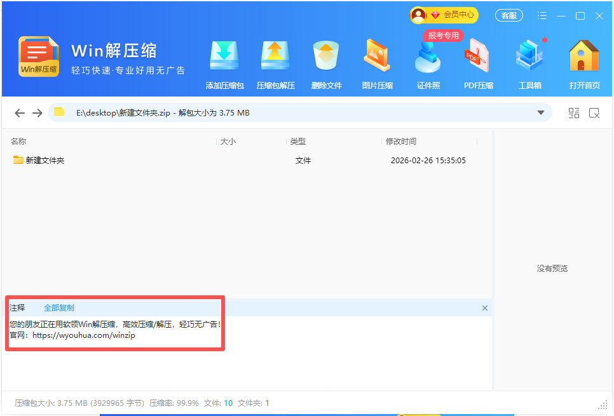The width and height of the screenshot is (614, 416).
Task: Click 全部复制 to copy the comment
Action: click(x=59, y=308)
